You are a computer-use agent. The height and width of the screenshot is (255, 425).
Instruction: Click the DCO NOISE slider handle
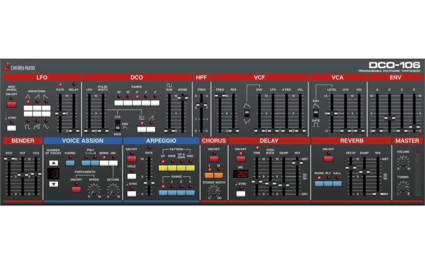coord(183,98)
